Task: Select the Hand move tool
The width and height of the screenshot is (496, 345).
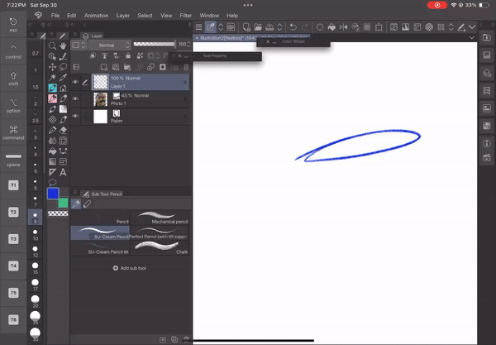Action: (x=64, y=46)
